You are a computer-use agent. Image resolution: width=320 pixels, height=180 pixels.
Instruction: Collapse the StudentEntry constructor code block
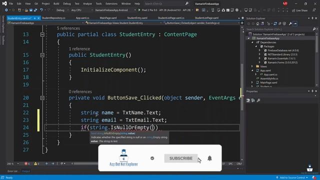tap(42, 55)
